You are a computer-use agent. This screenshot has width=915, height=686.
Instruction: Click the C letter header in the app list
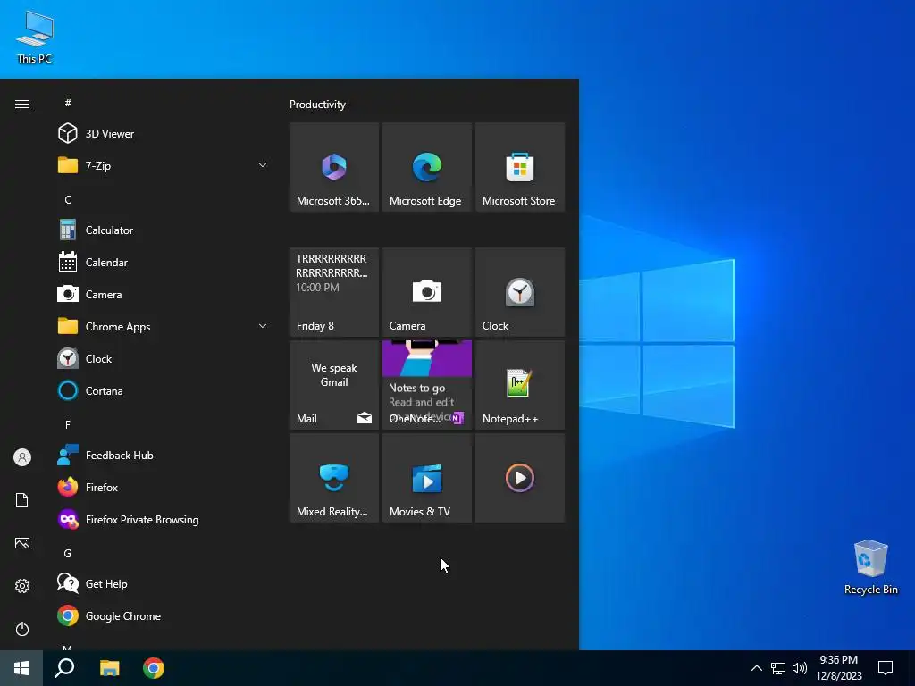pyautogui.click(x=68, y=199)
